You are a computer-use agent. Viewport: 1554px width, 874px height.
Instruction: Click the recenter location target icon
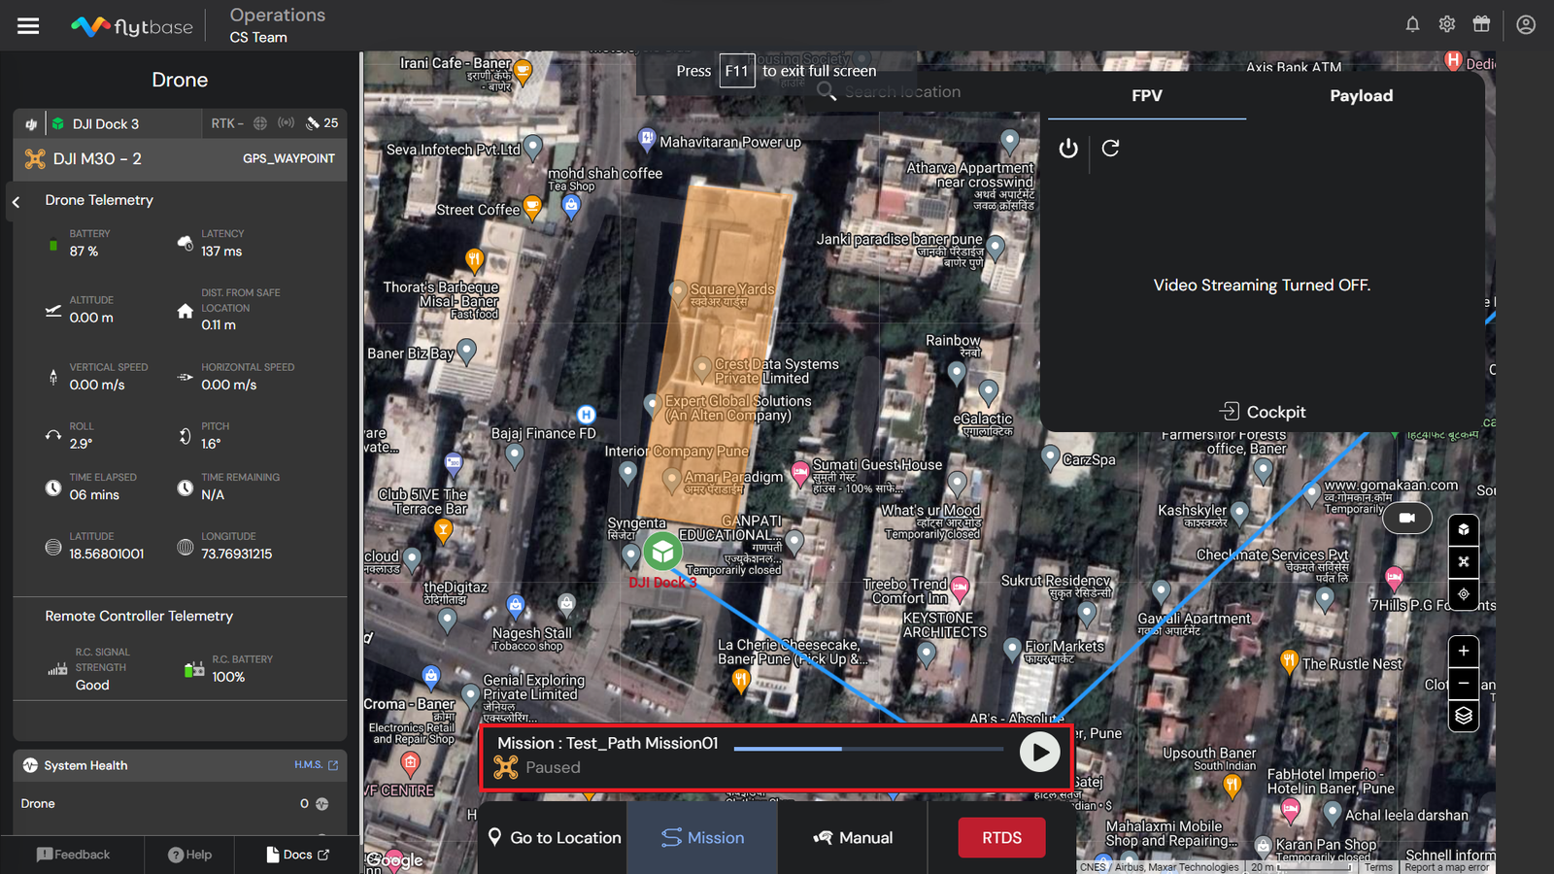(1464, 594)
